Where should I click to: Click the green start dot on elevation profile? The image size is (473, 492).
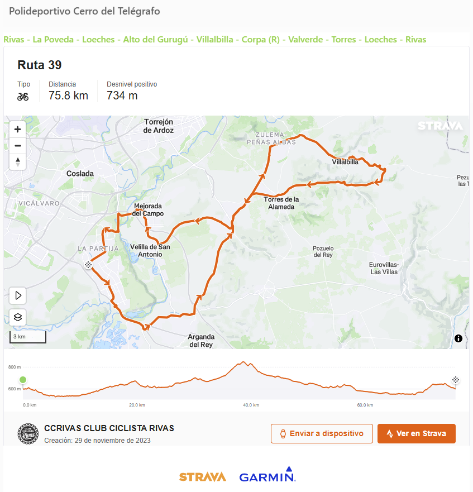point(23,380)
